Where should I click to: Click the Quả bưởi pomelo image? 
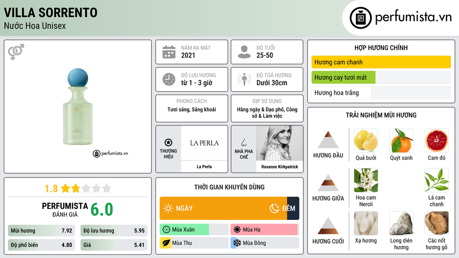[x=366, y=141]
